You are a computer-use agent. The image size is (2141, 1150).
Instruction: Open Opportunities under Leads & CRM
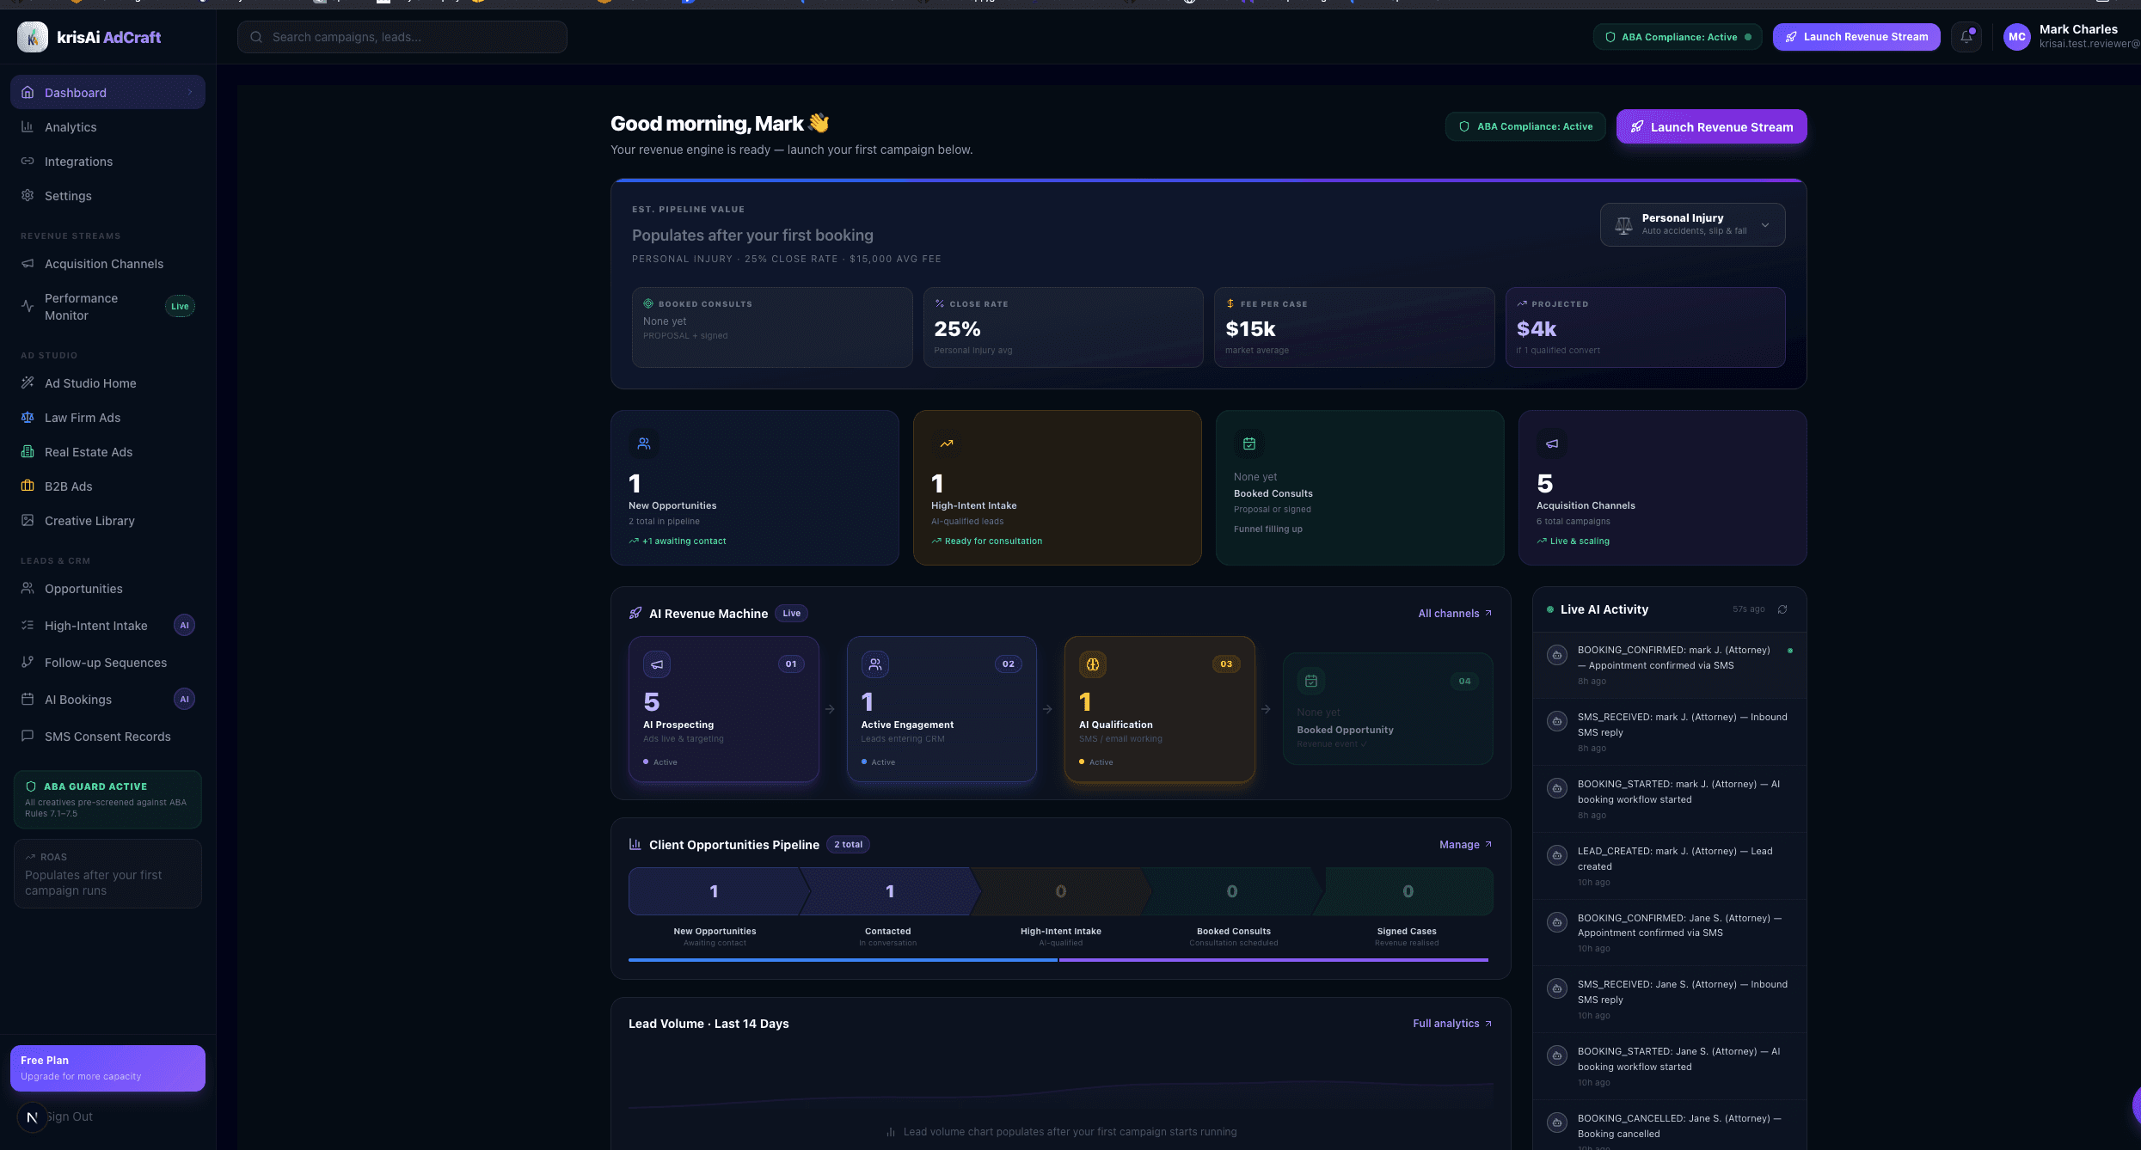click(x=107, y=589)
